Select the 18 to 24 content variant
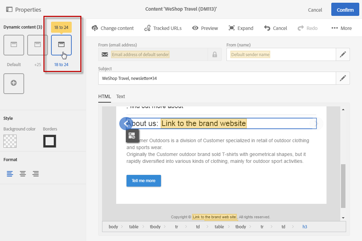 click(61, 45)
